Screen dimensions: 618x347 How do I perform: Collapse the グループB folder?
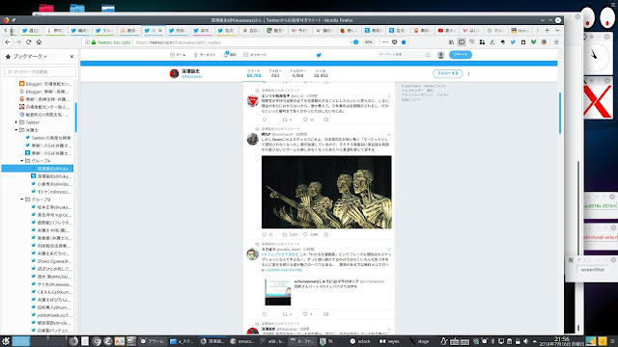click(x=22, y=200)
